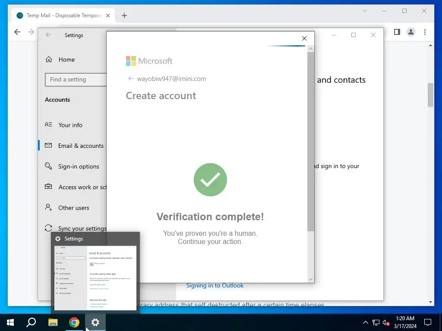Switch to Chrome in taskbar
The width and height of the screenshot is (442, 331).
tap(74, 322)
